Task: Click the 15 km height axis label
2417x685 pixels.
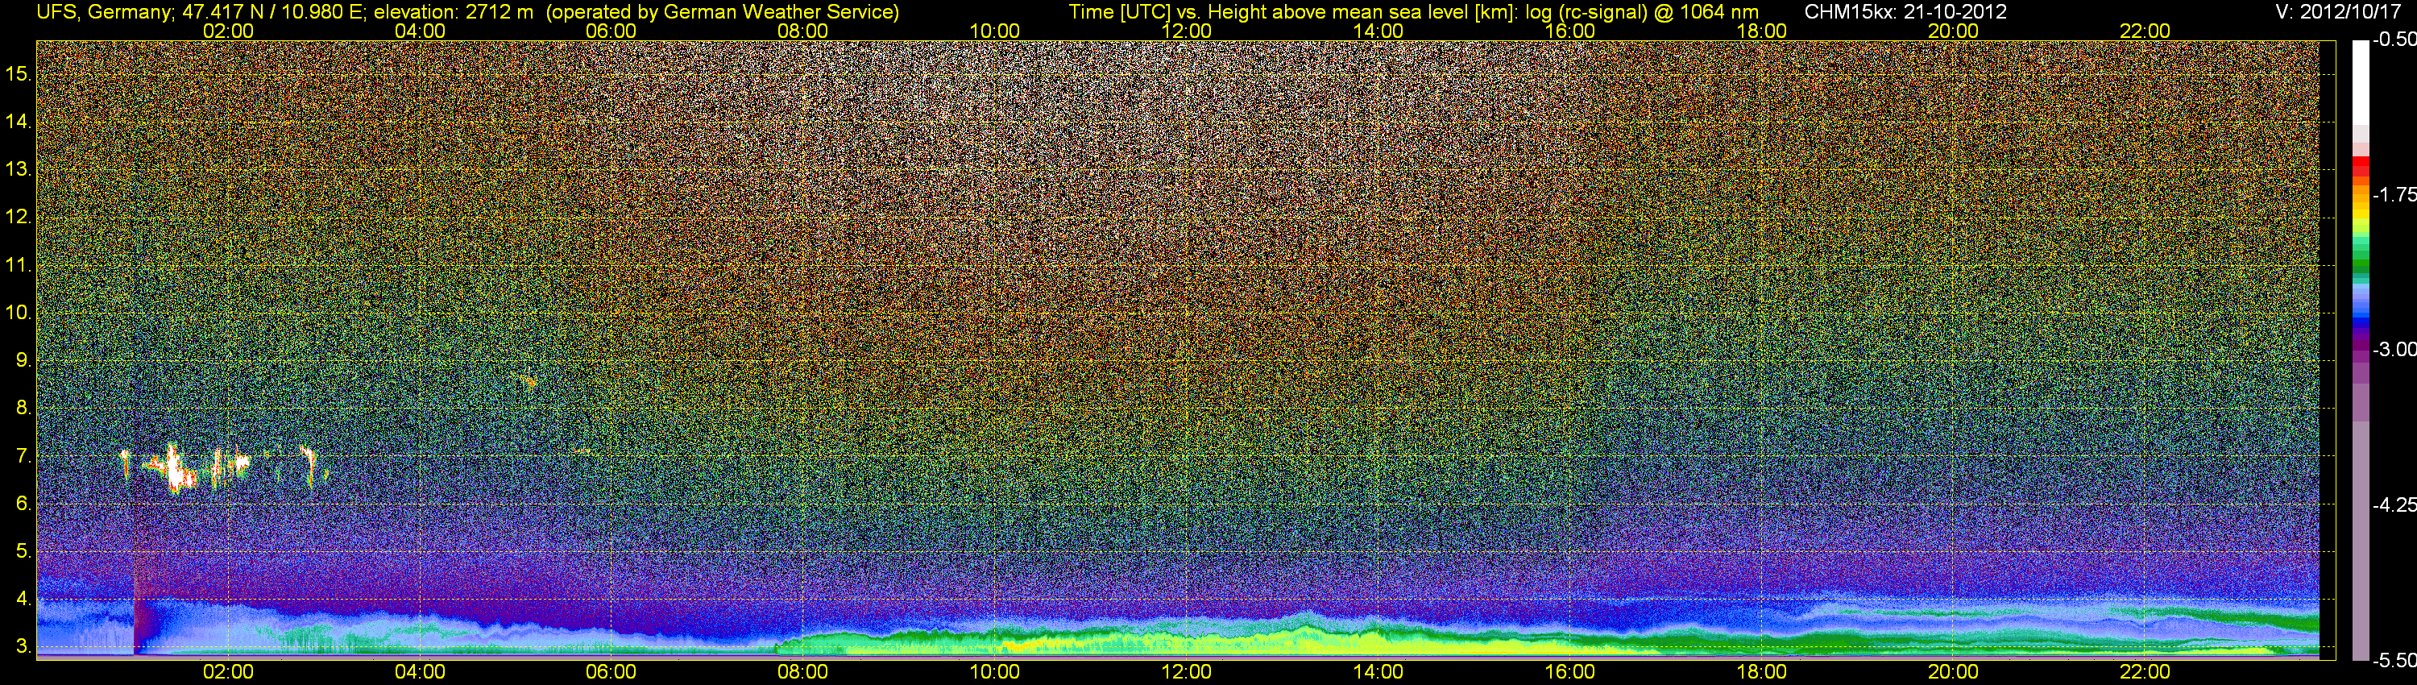Action: (x=17, y=73)
